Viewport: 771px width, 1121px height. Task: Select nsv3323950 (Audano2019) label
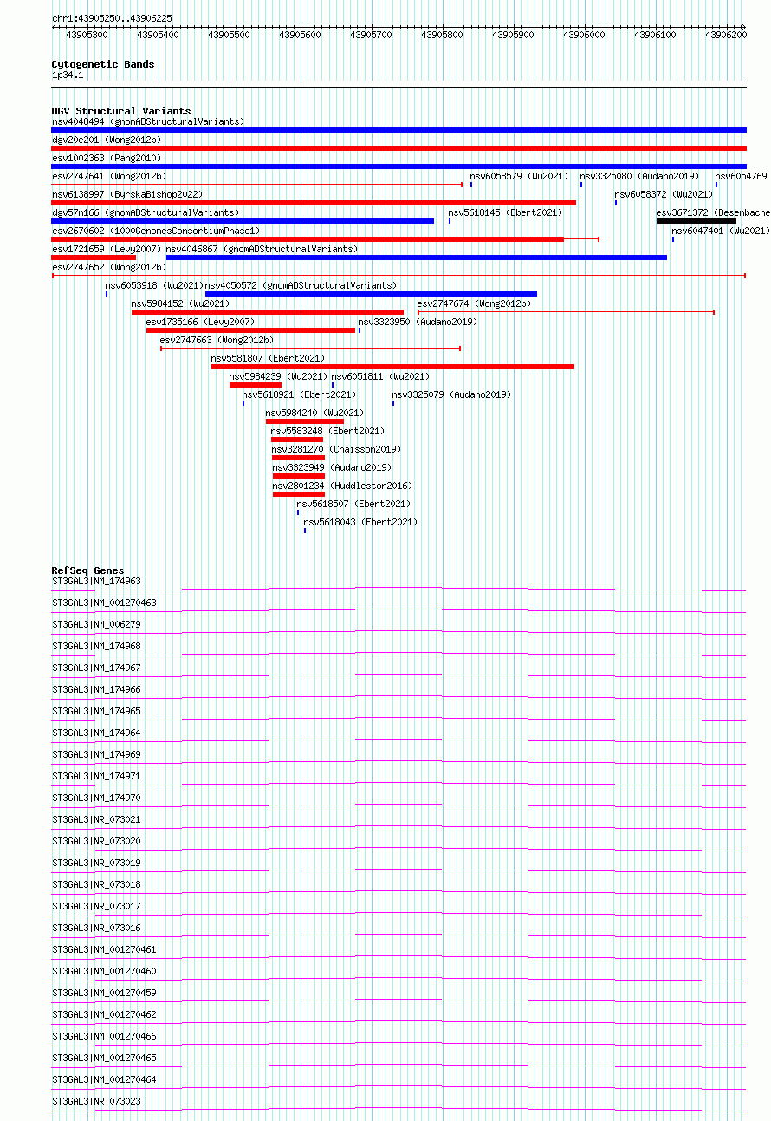point(418,322)
